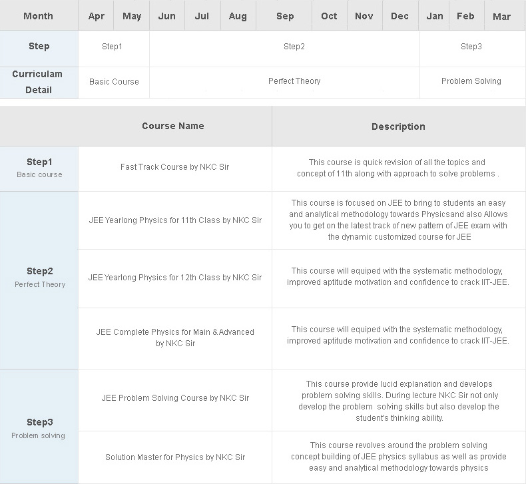Select the Feb month column header
The height and width of the screenshot is (484, 526).
pyautogui.click(x=466, y=15)
